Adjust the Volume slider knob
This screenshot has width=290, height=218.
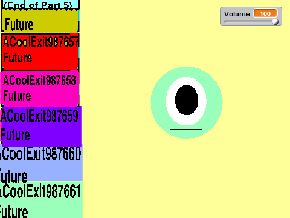[275, 21]
